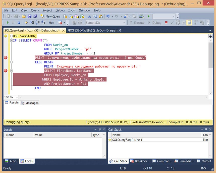Image resolution: width=216 pixels, height=173 pixels.
Task: Open the Breakpoints window icon
Action: [x=60, y=23]
